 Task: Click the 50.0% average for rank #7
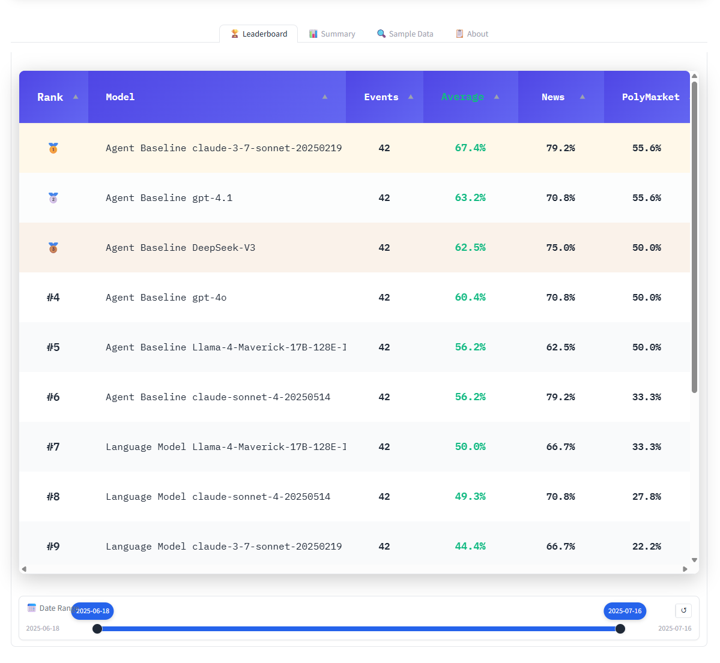[470, 447]
